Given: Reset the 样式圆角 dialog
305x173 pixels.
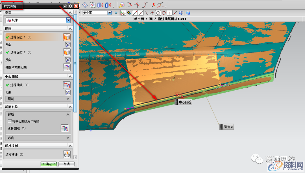Looking at the screenshot, I should (x=65, y=6).
